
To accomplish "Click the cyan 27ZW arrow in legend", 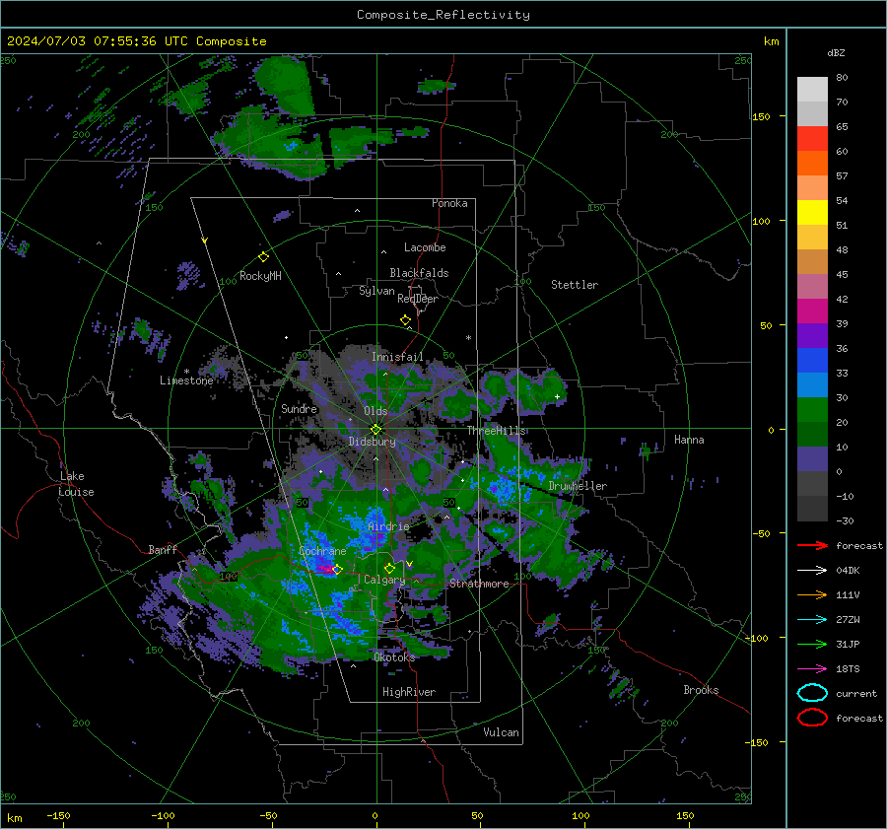I will coord(812,620).
